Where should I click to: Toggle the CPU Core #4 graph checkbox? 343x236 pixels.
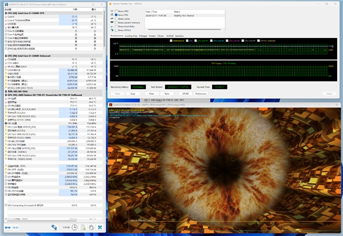pyautogui.click(x=243, y=41)
